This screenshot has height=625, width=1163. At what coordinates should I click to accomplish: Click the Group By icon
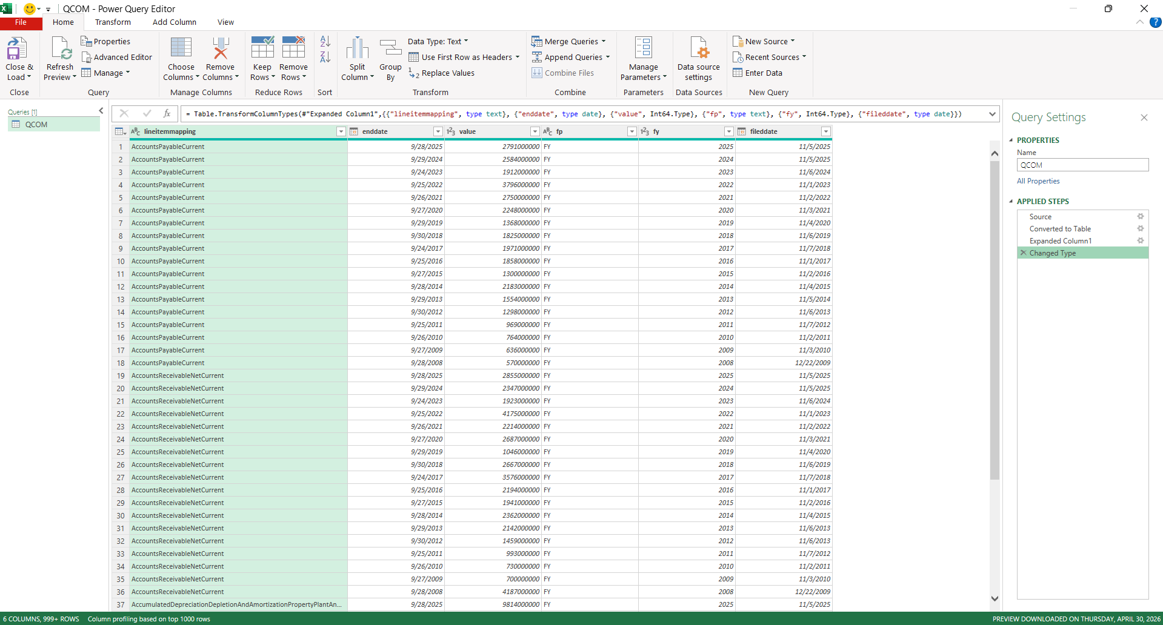pos(390,48)
